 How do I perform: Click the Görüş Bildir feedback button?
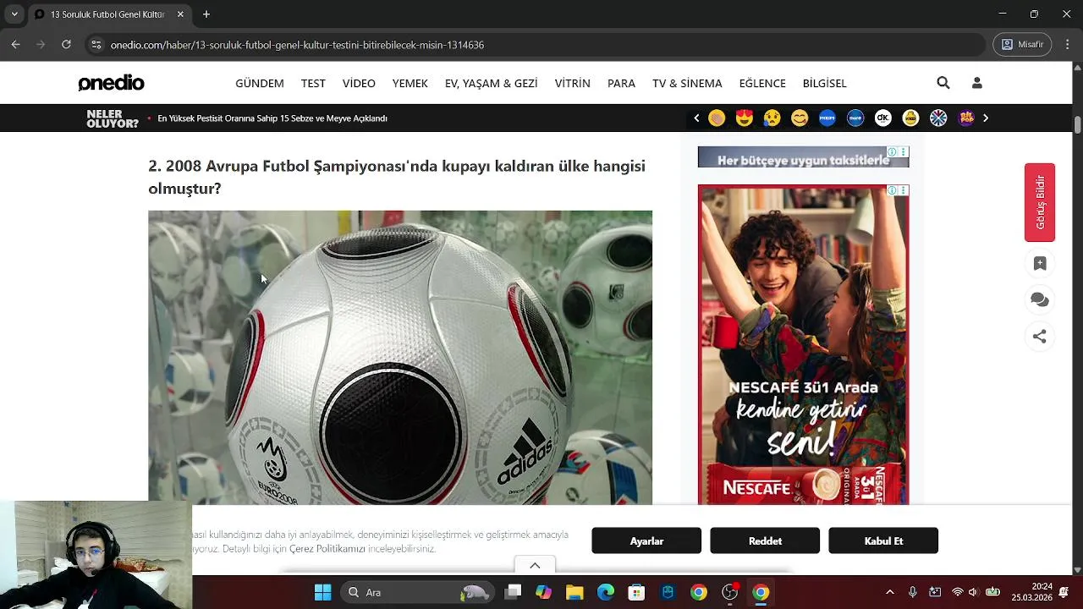[x=1040, y=202]
